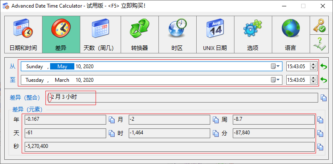Reset the 从 date with green arrow

(324, 67)
